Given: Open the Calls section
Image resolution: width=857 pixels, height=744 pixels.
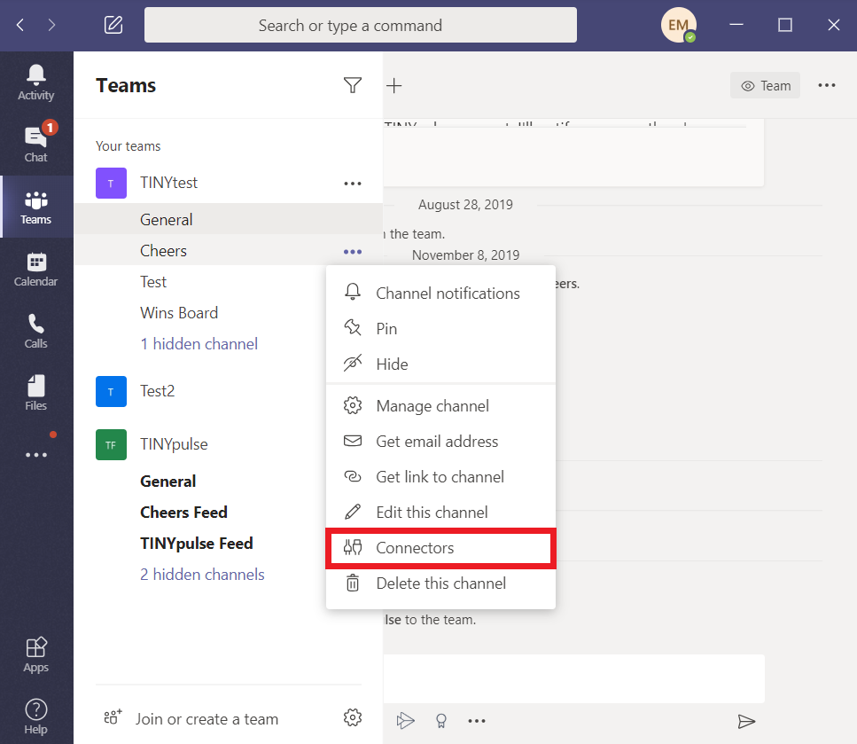Looking at the screenshot, I should coord(36,329).
